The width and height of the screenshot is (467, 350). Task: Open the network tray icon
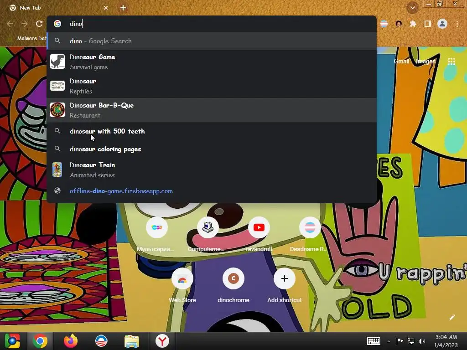point(411,341)
